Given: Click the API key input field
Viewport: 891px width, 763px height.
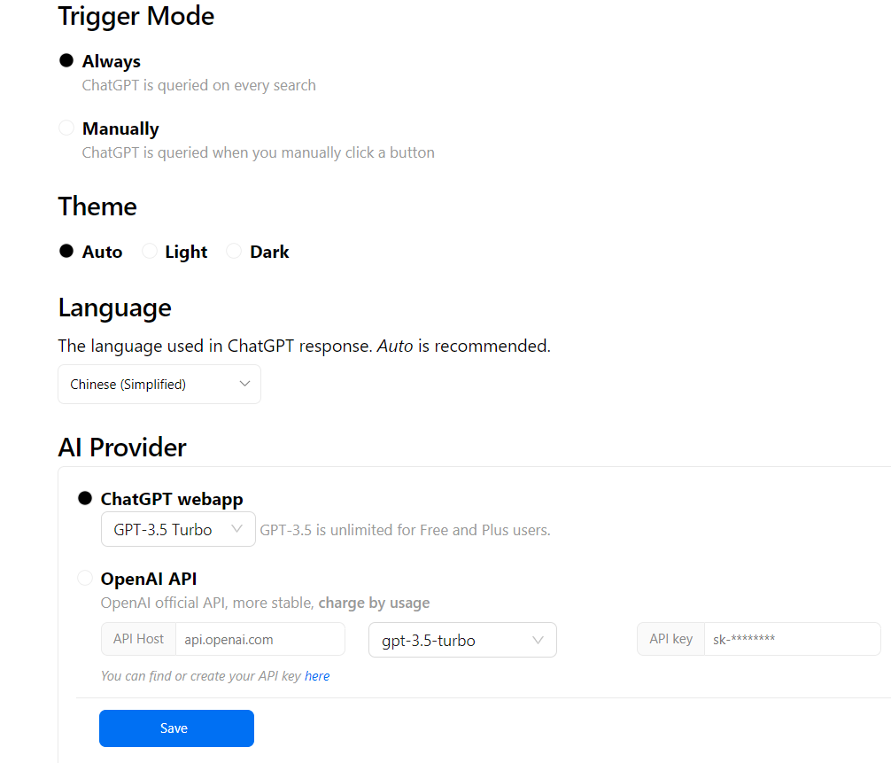Looking at the screenshot, I should (791, 639).
